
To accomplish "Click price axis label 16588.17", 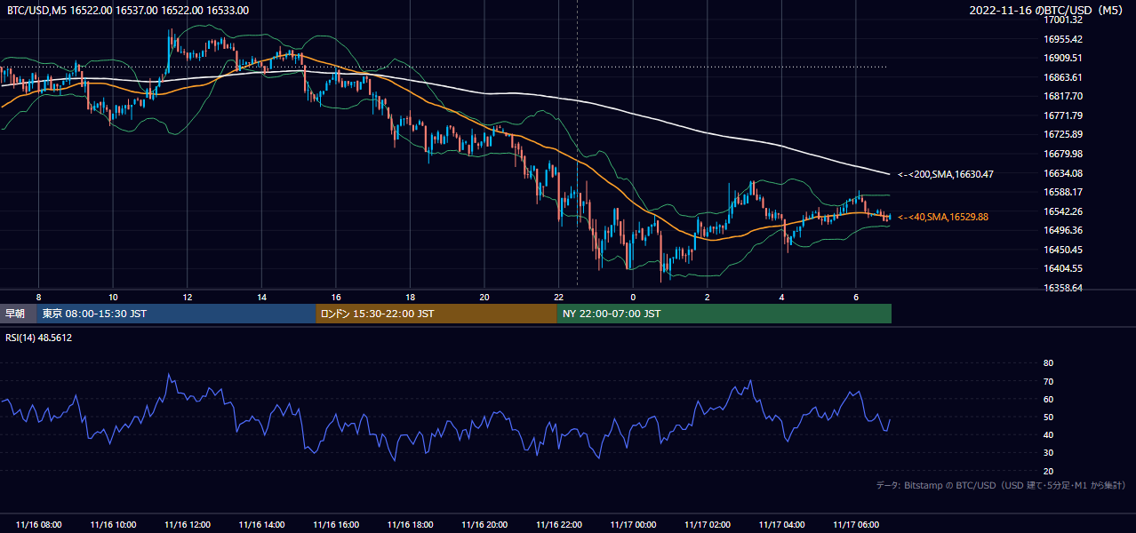I will point(1062,192).
